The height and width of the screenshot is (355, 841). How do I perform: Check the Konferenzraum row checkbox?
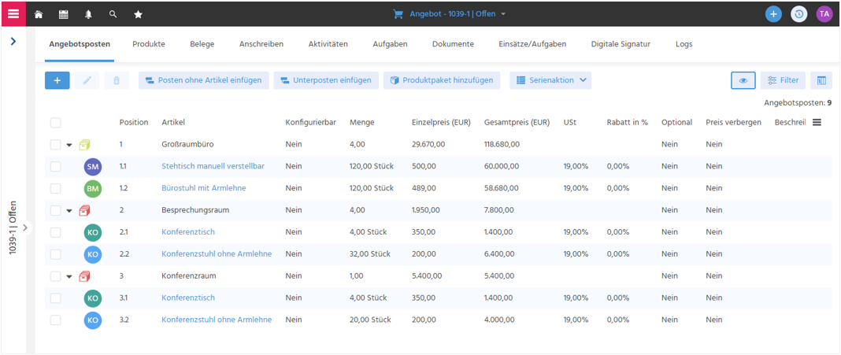[55, 276]
